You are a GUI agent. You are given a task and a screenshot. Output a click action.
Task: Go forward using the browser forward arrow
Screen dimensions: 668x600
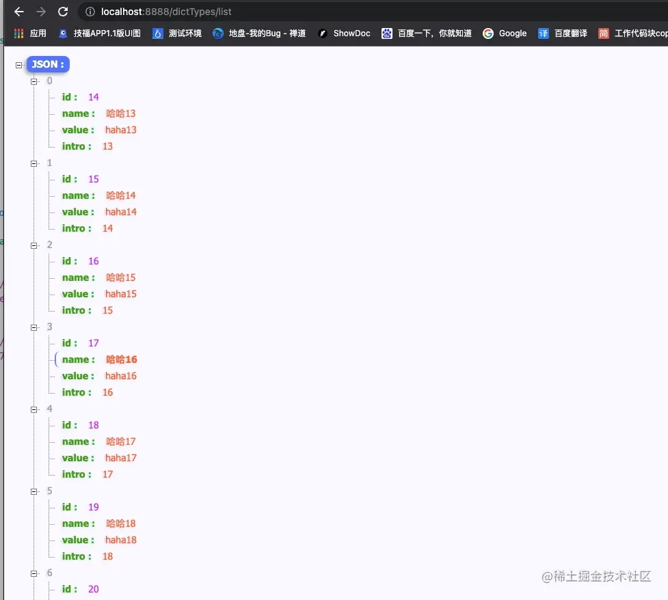41,12
